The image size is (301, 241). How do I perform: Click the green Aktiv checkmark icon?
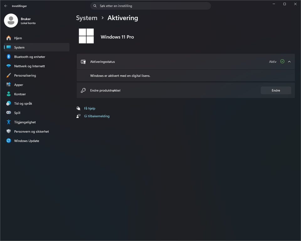point(283,61)
